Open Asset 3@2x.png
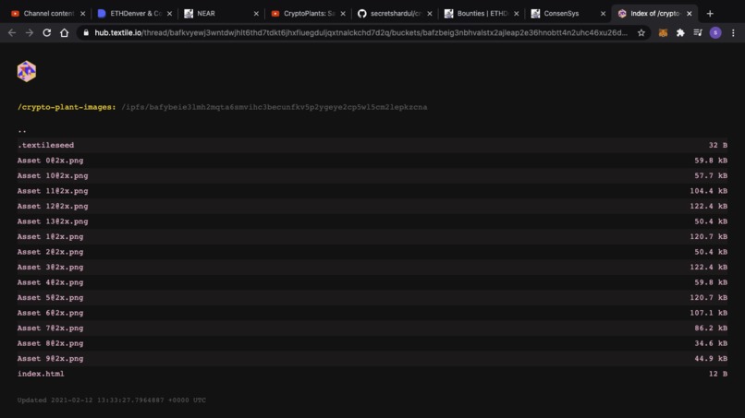 point(50,267)
